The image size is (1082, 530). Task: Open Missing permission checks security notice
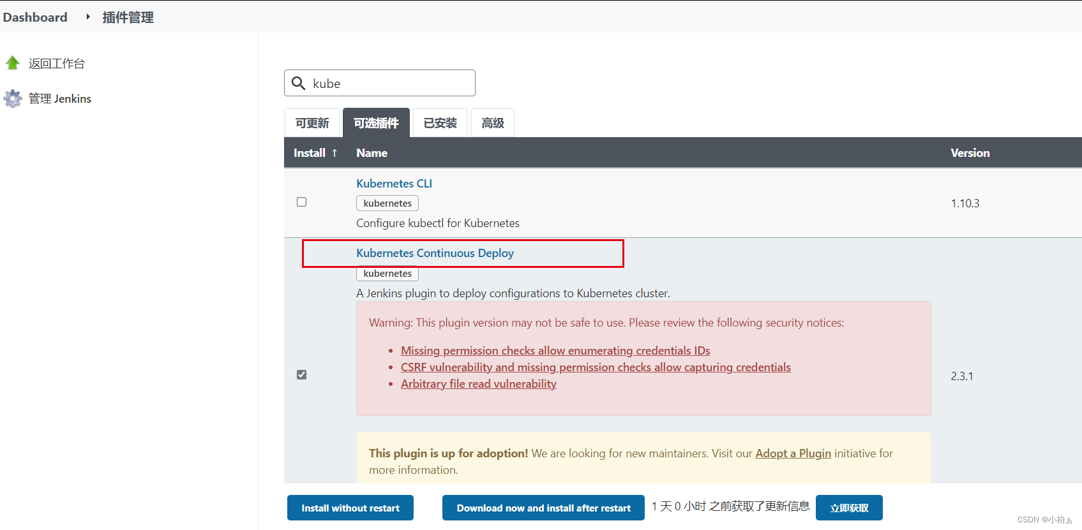[555, 351]
